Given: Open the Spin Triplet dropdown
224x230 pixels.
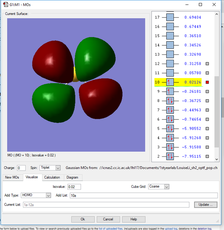Looking at the screenshot, I should point(50,168).
